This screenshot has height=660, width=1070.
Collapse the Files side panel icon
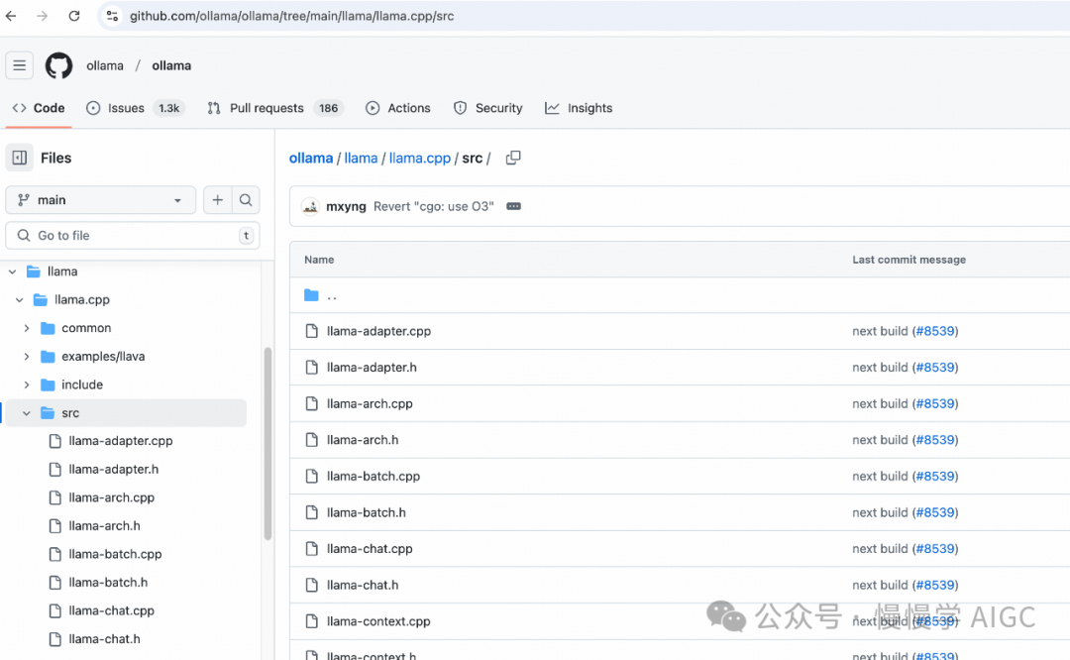pyautogui.click(x=19, y=158)
